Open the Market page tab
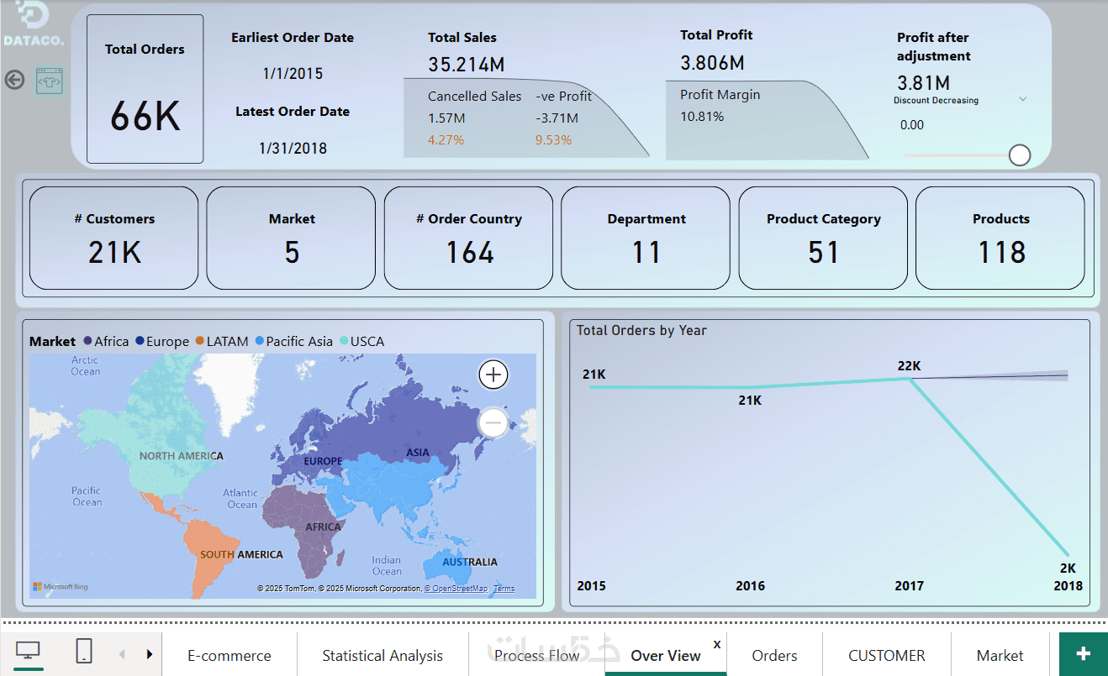Viewport: 1108px width, 676px height. point(1000,656)
